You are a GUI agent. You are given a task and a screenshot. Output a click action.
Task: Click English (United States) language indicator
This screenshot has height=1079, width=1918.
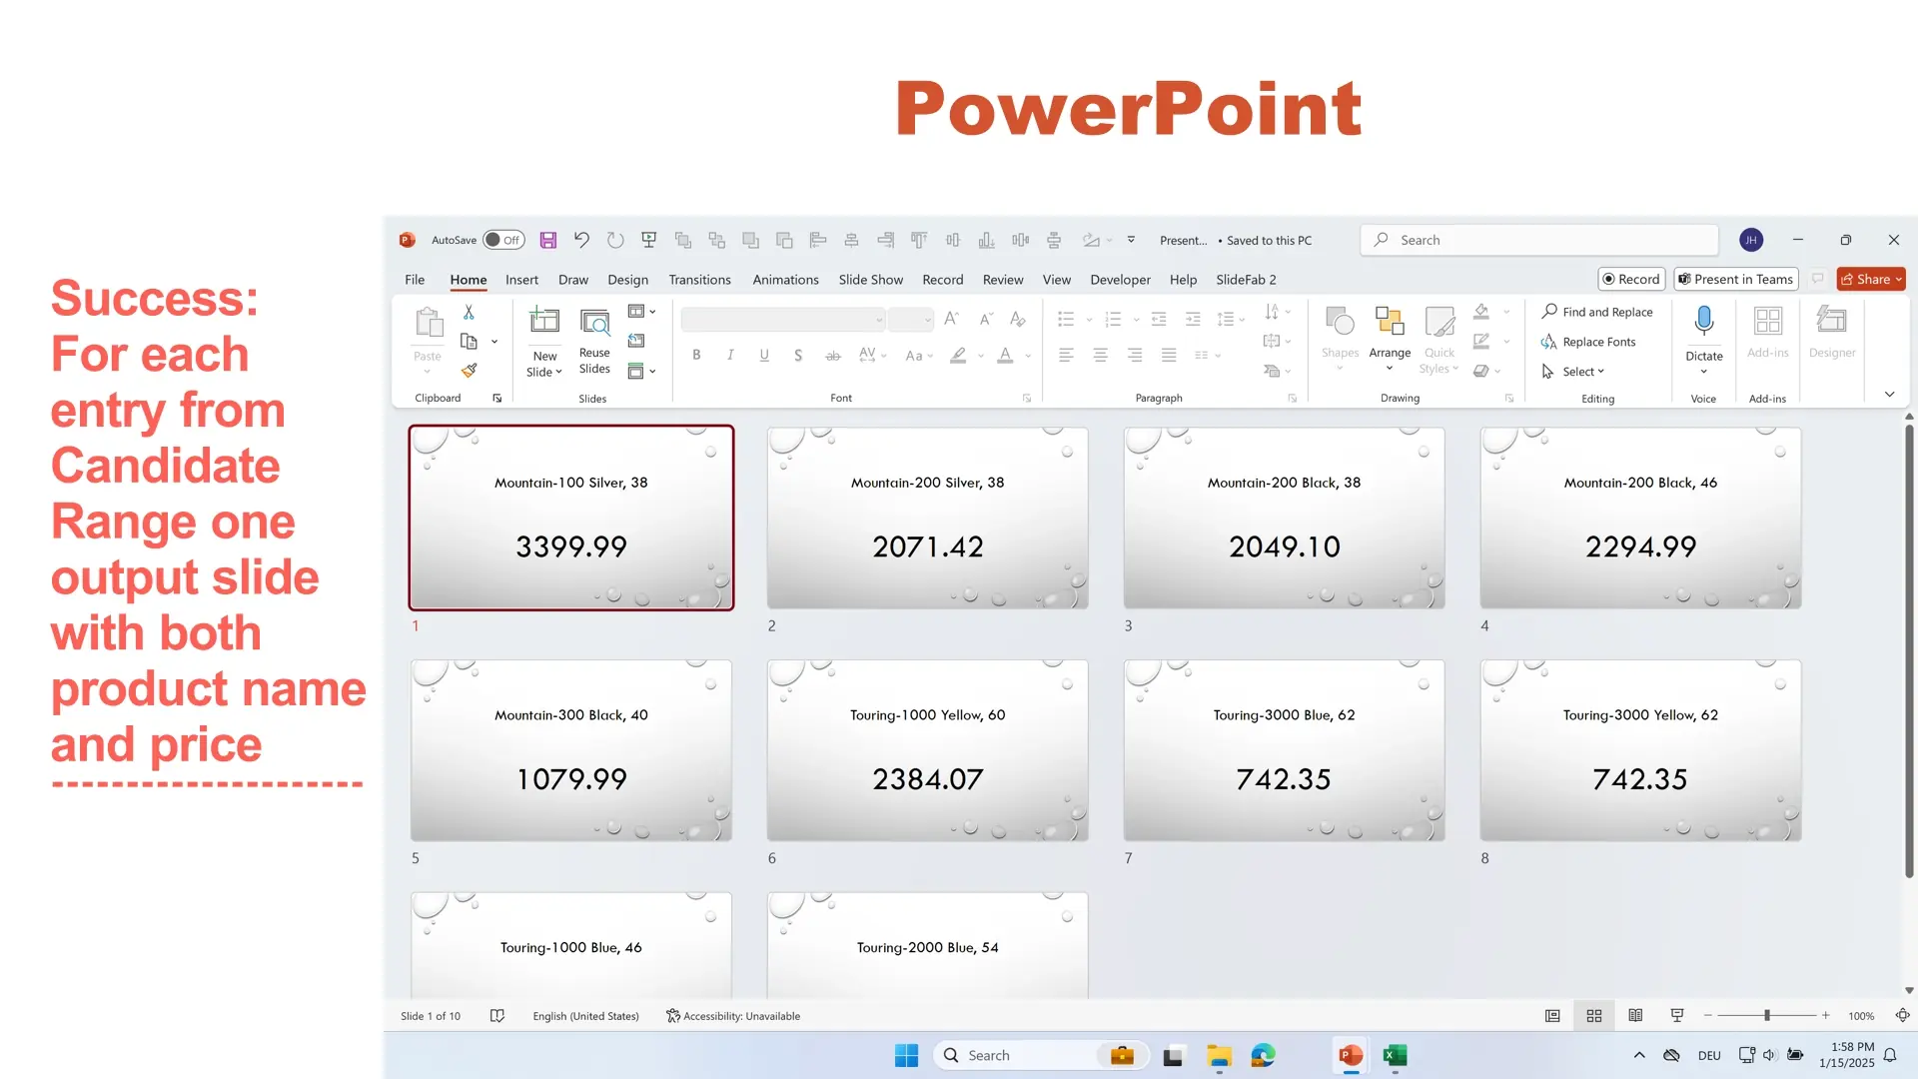pos(585,1016)
